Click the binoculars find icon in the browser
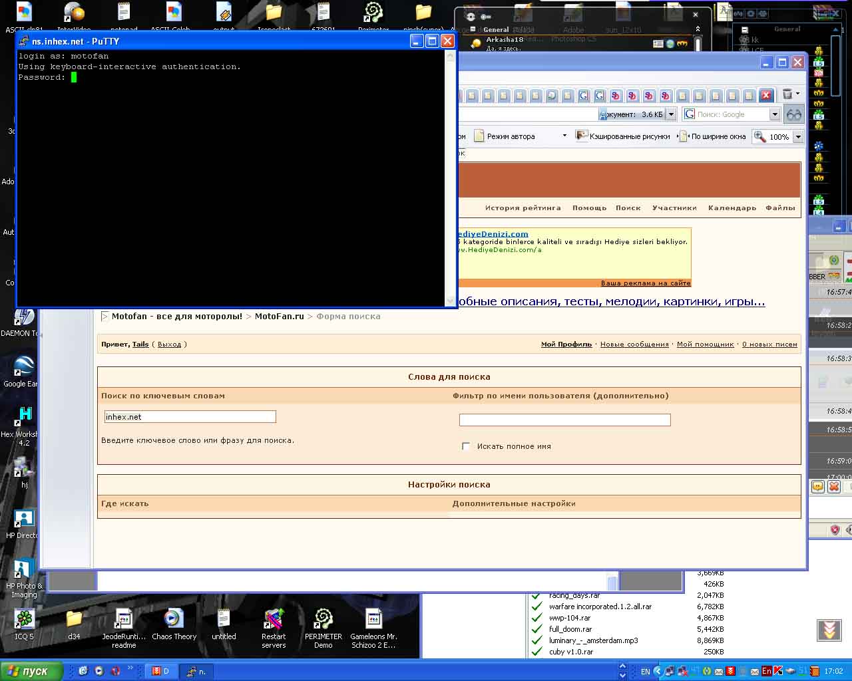 794,114
